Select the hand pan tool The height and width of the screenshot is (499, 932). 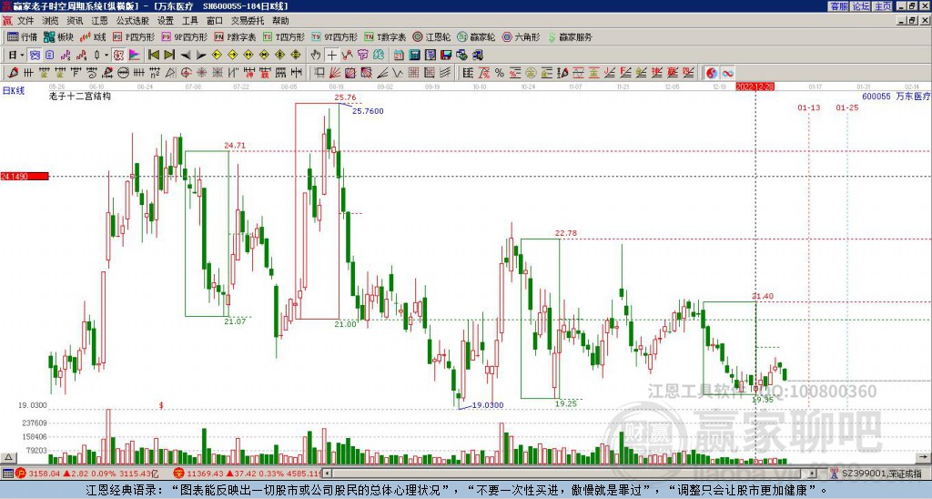click(x=316, y=56)
